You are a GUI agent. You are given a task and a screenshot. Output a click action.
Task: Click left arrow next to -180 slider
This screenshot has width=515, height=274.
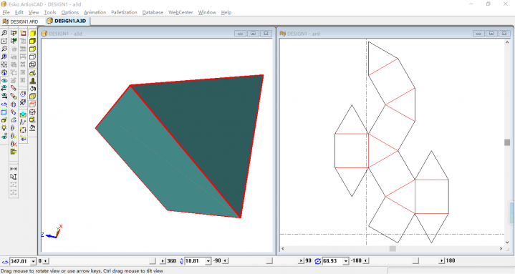(366, 261)
